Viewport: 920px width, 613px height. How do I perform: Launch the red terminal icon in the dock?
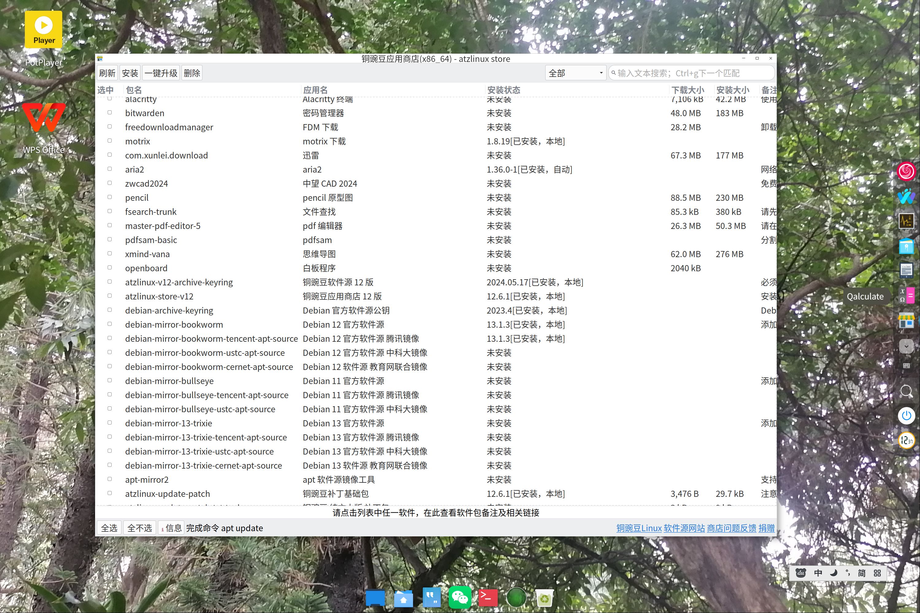[488, 597]
